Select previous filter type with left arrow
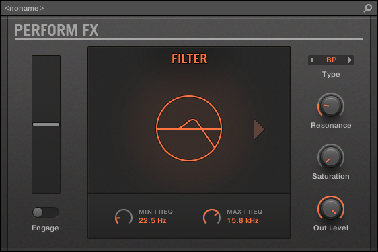Image resolution: width=378 pixels, height=252 pixels. point(312,60)
